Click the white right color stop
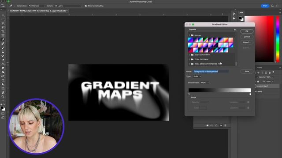282x158 pixels. [x=250, y=94]
